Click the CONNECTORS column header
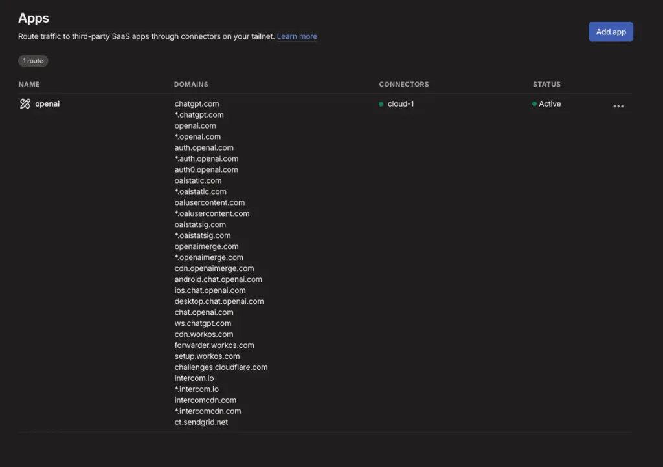The width and height of the screenshot is (663, 467). (404, 85)
